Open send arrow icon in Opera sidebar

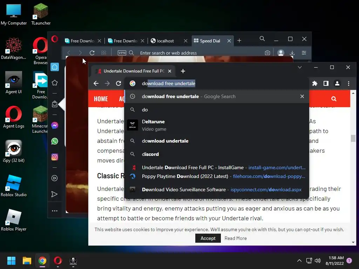pyautogui.click(x=54, y=194)
